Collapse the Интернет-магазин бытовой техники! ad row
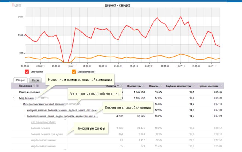 (x=21, y=104)
